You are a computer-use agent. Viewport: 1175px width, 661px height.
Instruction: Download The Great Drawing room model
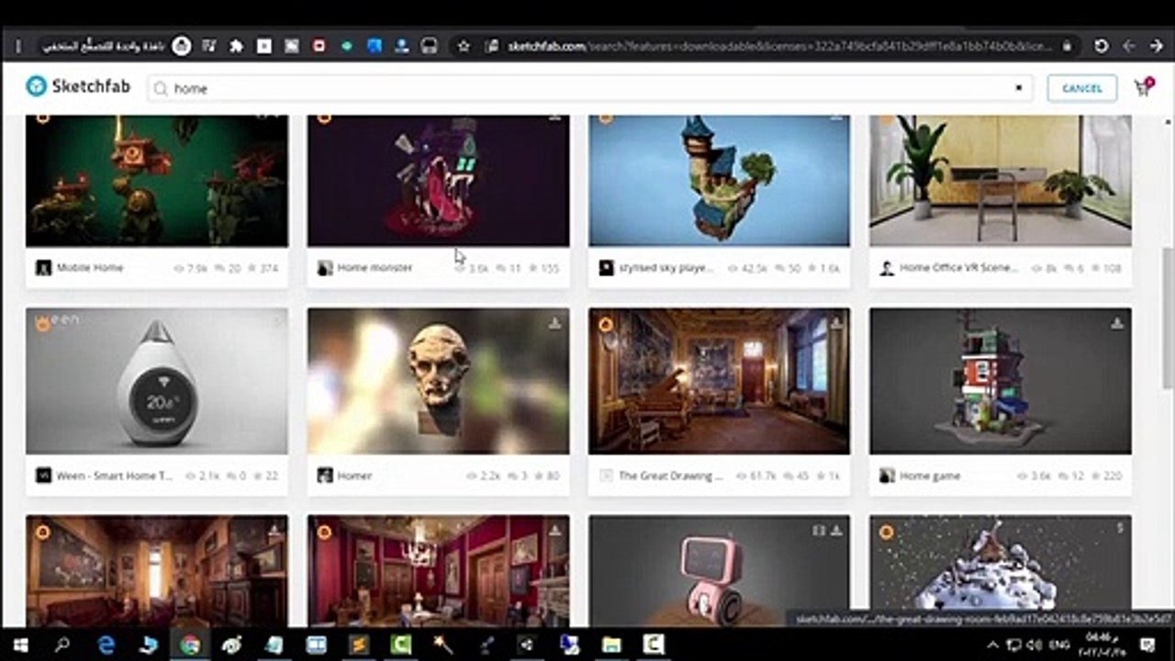pyautogui.click(x=835, y=323)
